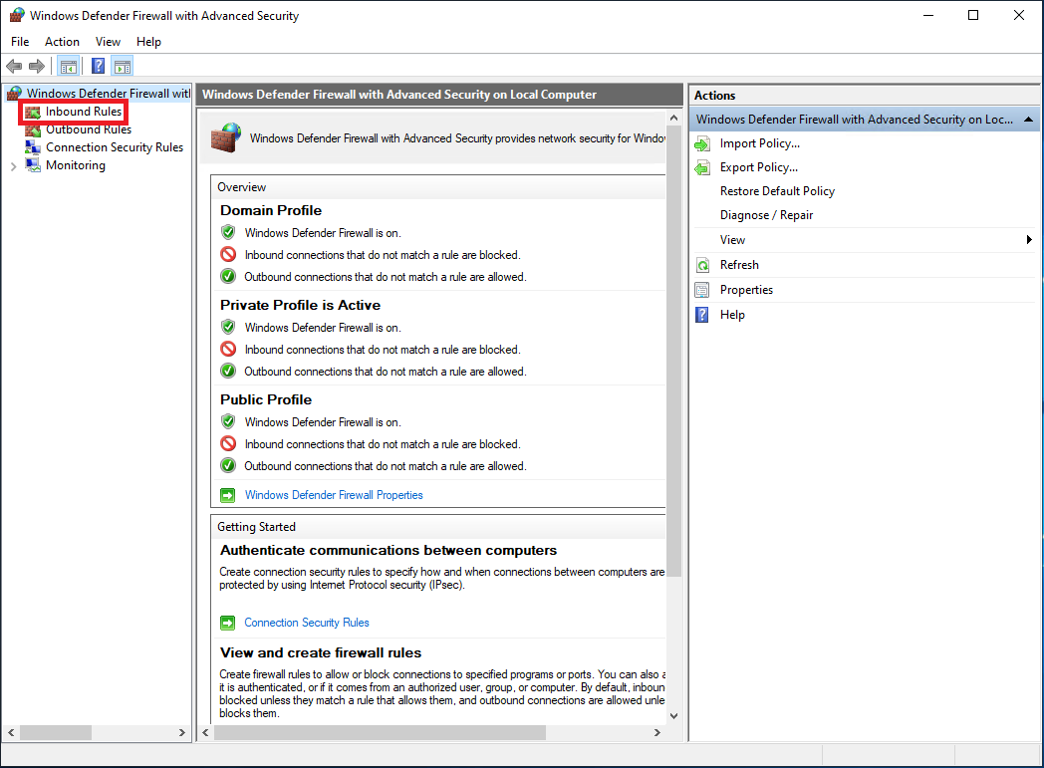This screenshot has height=768, width=1044.
Task: Click the center pane scroll up arrow
Action: [x=673, y=118]
